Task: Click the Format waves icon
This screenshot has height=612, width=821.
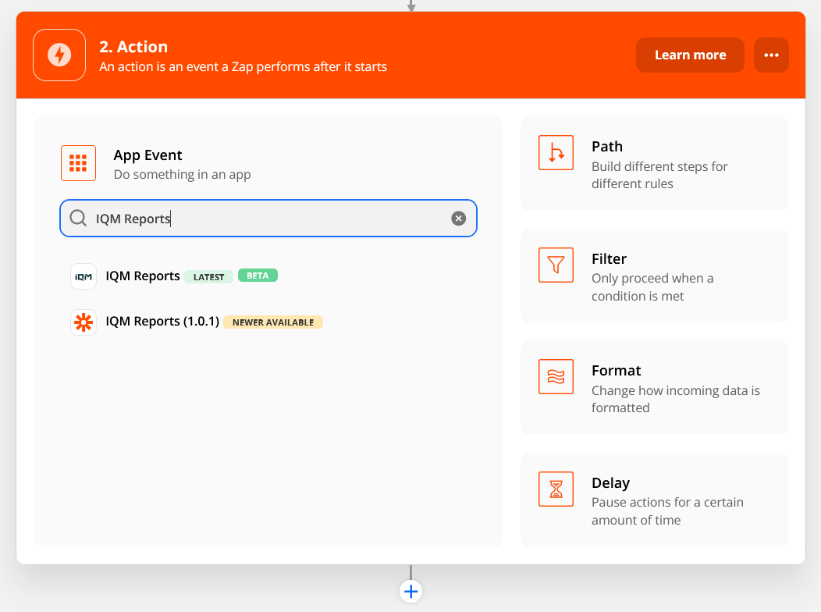Action: tap(556, 377)
